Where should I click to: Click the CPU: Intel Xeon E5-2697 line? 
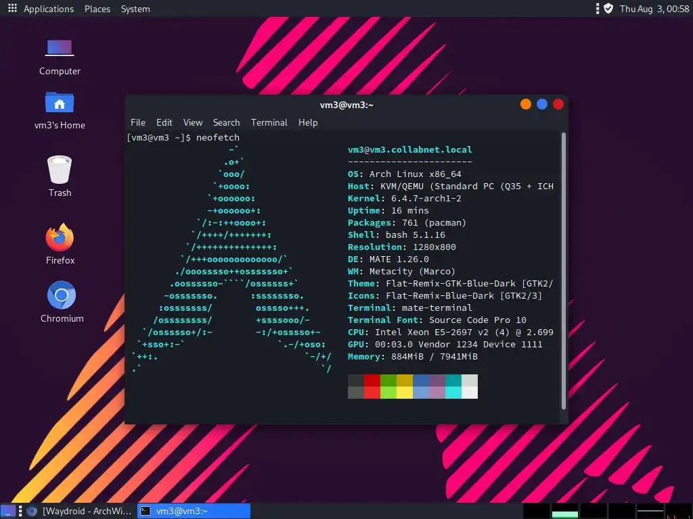pos(450,332)
